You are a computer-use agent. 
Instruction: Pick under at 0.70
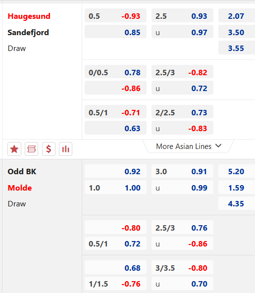point(182,283)
